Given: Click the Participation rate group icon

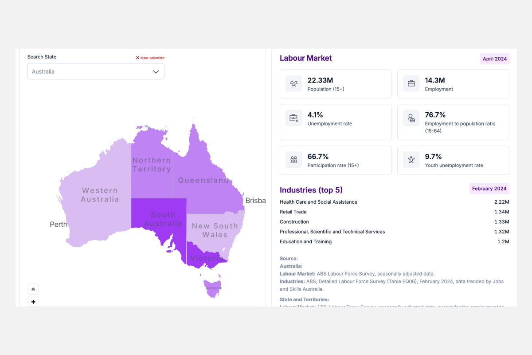Looking at the screenshot, I should 293,160.
